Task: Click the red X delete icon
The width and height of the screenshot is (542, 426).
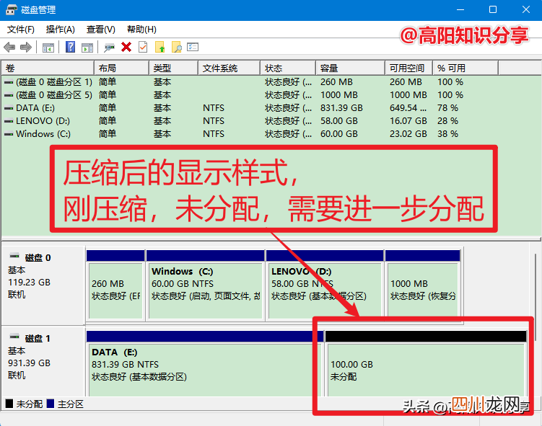Action: pyautogui.click(x=126, y=47)
